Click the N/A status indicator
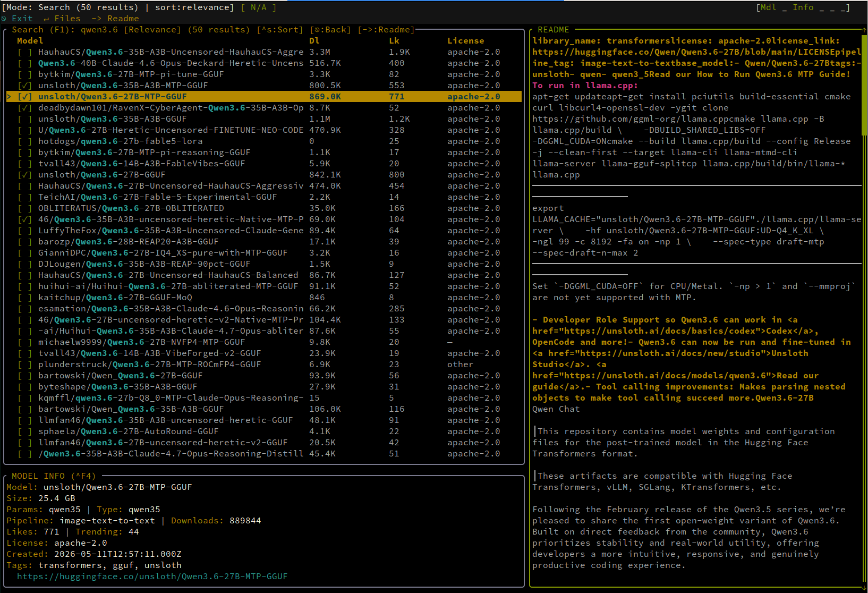The height and width of the screenshot is (593, 868). point(259,7)
